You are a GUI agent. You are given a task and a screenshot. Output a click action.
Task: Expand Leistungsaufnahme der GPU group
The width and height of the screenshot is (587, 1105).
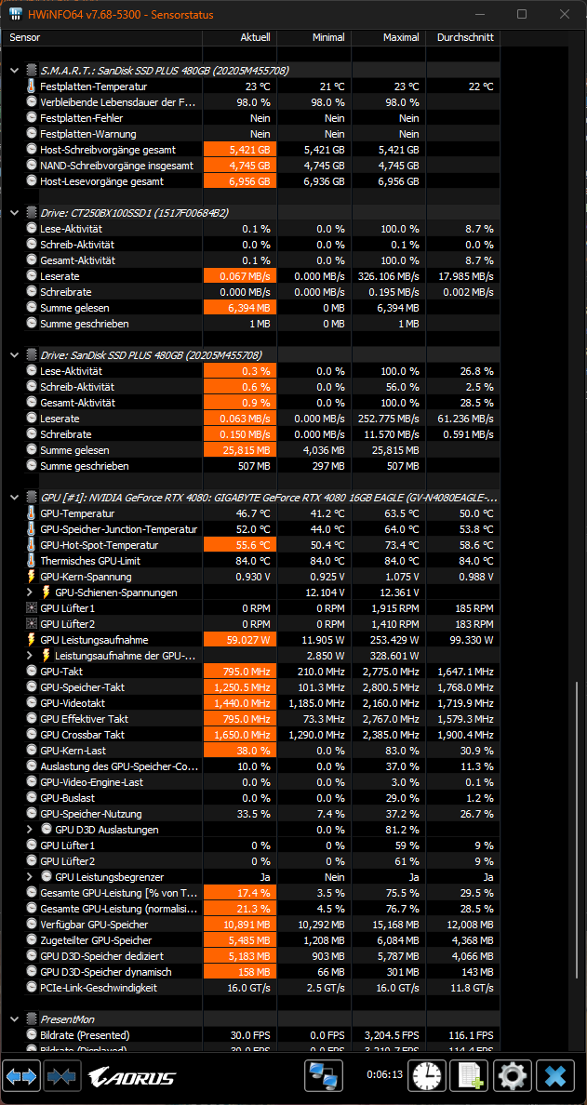[30, 656]
